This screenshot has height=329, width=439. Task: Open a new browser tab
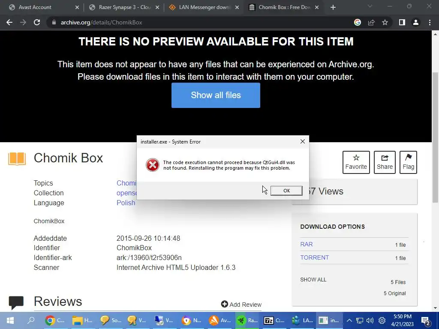click(x=333, y=7)
